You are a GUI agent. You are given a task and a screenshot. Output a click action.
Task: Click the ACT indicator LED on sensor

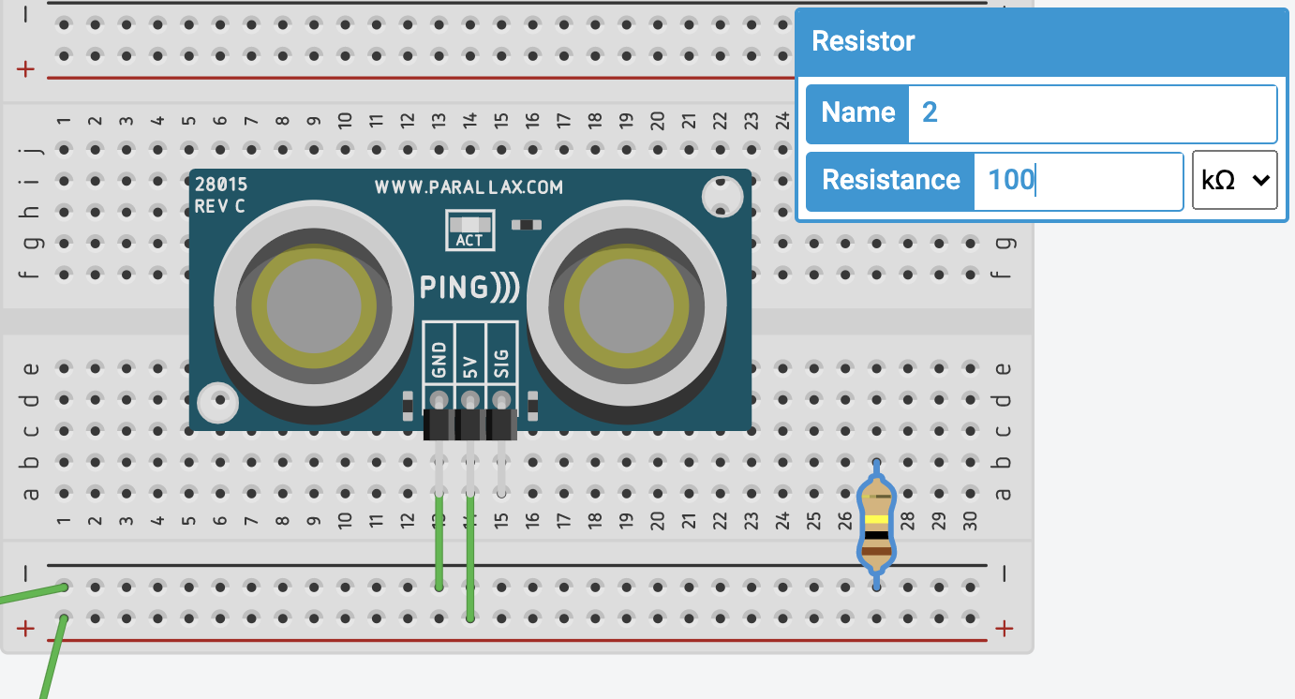tap(469, 225)
